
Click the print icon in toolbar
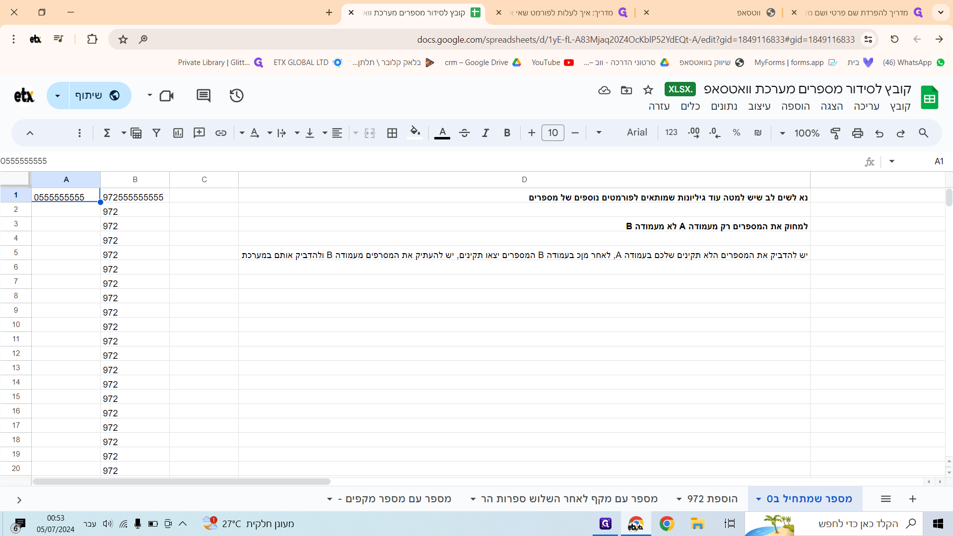point(857,133)
